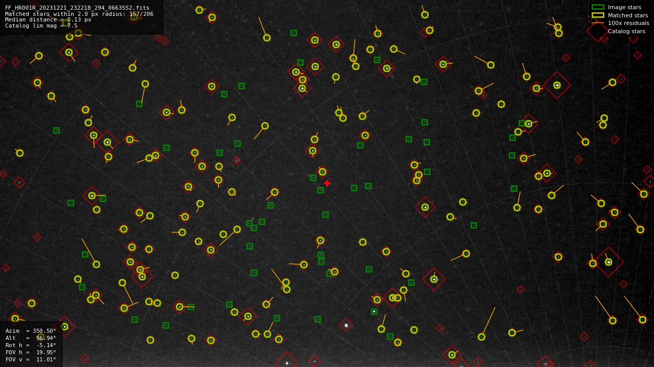This screenshot has height=367, width=654.
Task: Click the orange 100x residuals legend line
Action: coord(598,23)
